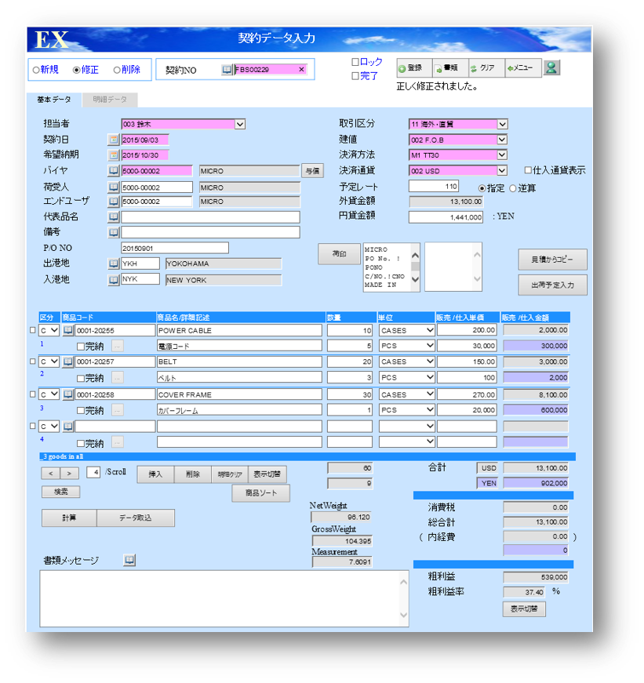Enable the 完了 checkbox

[355, 76]
